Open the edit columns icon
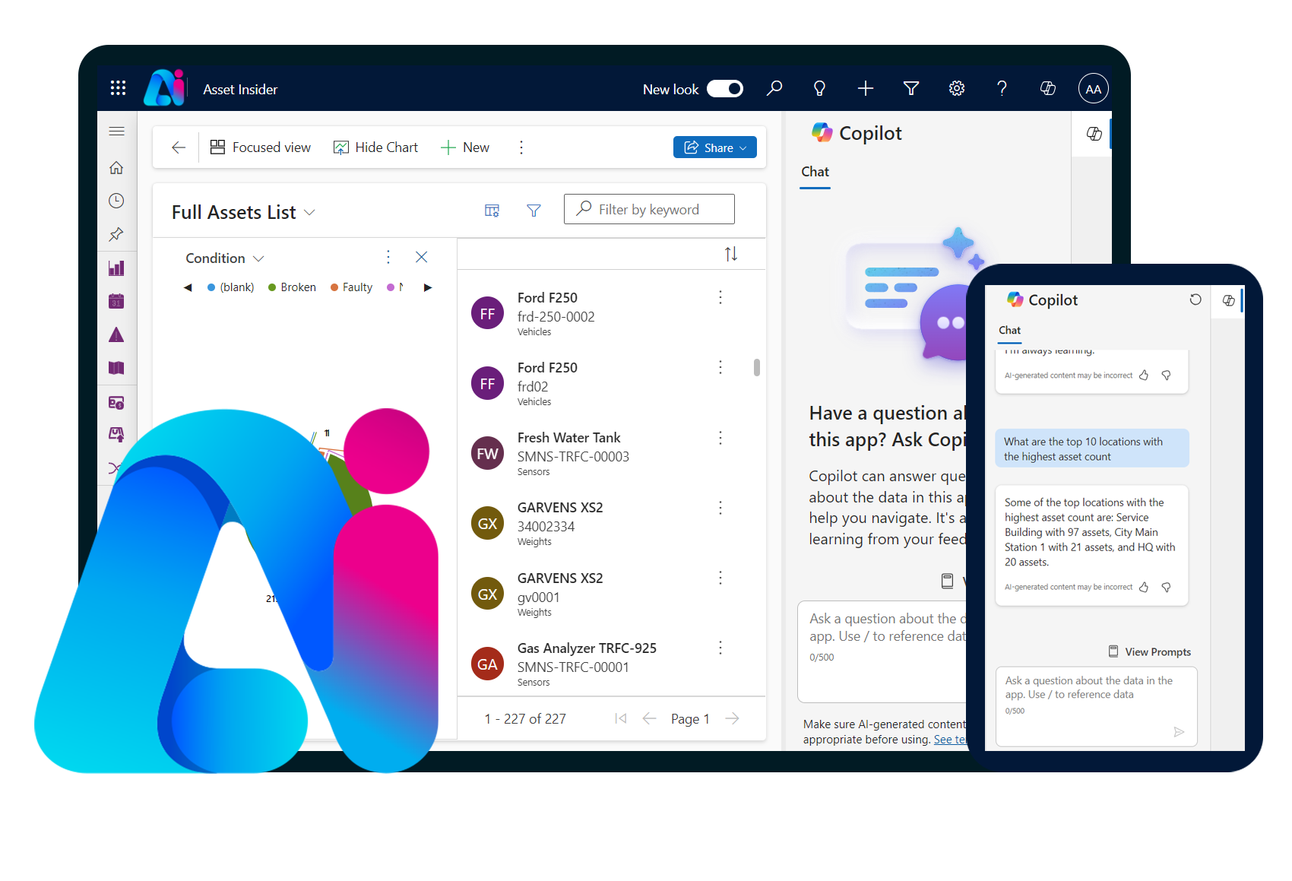This screenshot has height=881, width=1292. coord(492,210)
